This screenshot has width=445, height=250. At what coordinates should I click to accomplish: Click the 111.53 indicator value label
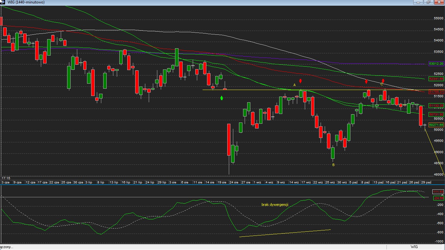(438, 192)
